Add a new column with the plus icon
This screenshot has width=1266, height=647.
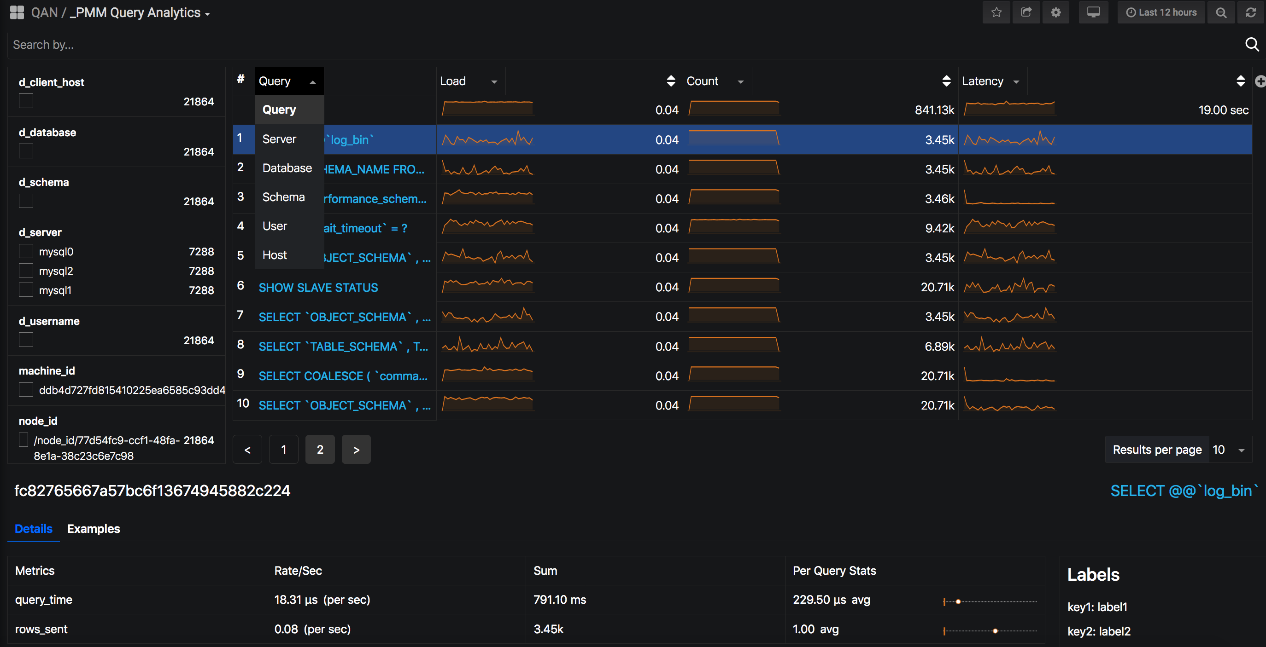(x=1260, y=81)
